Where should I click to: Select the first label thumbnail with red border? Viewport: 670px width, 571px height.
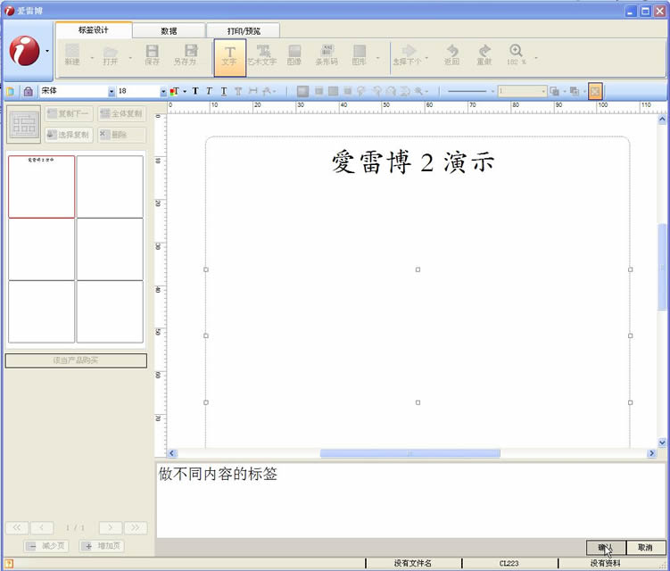pos(41,186)
